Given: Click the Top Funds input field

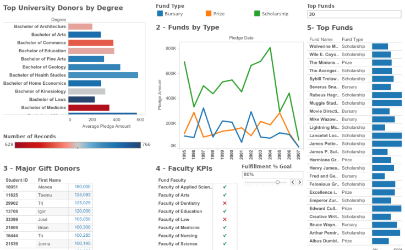Looking at the screenshot, I should click(354, 14).
